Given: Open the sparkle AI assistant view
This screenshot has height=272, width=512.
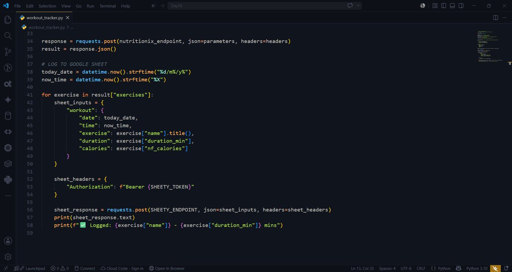Looking at the screenshot, I should point(8,100).
